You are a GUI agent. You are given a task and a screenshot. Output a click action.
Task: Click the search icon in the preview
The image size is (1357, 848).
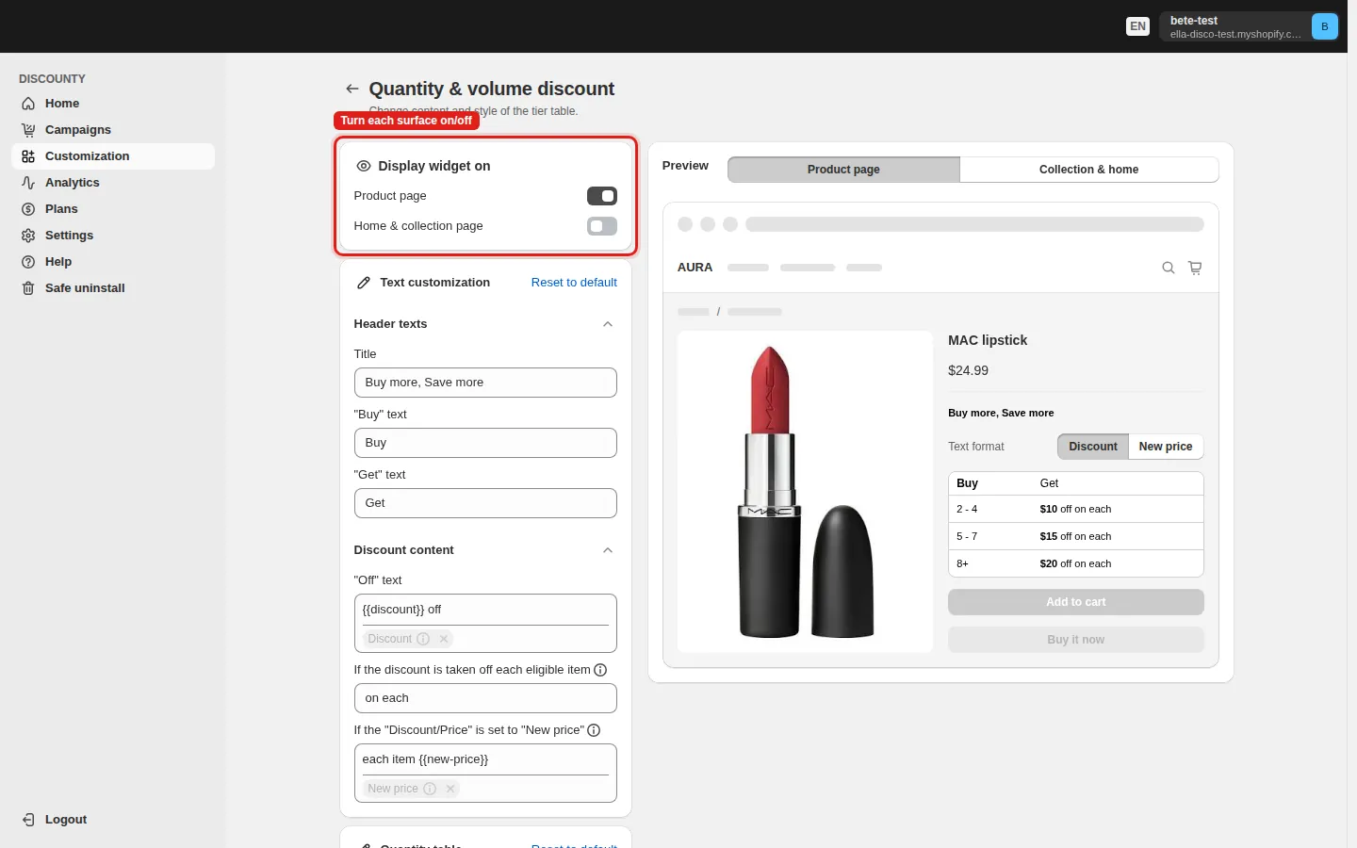pyautogui.click(x=1169, y=268)
